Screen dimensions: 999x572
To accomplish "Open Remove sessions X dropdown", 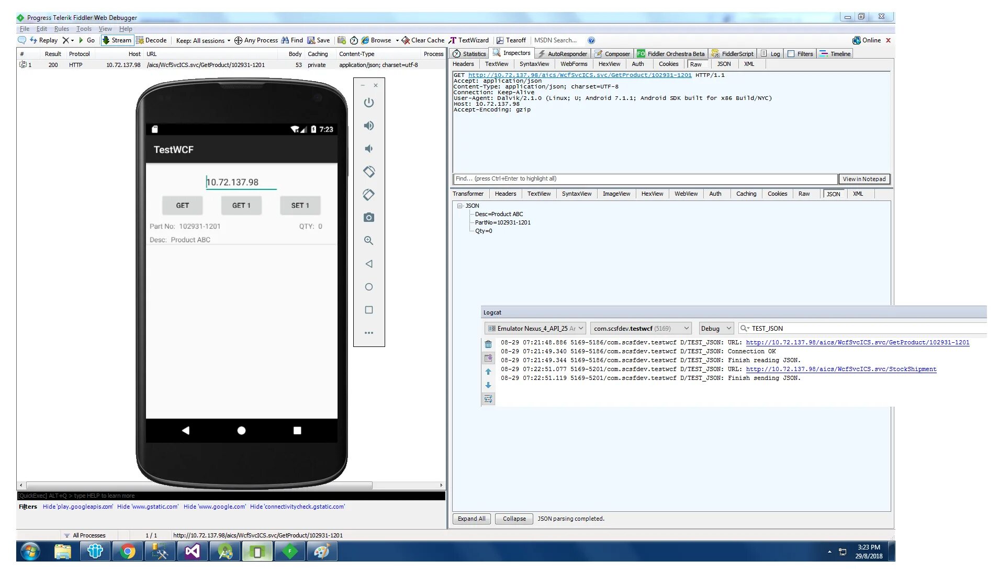I will pyautogui.click(x=68, y=40).
